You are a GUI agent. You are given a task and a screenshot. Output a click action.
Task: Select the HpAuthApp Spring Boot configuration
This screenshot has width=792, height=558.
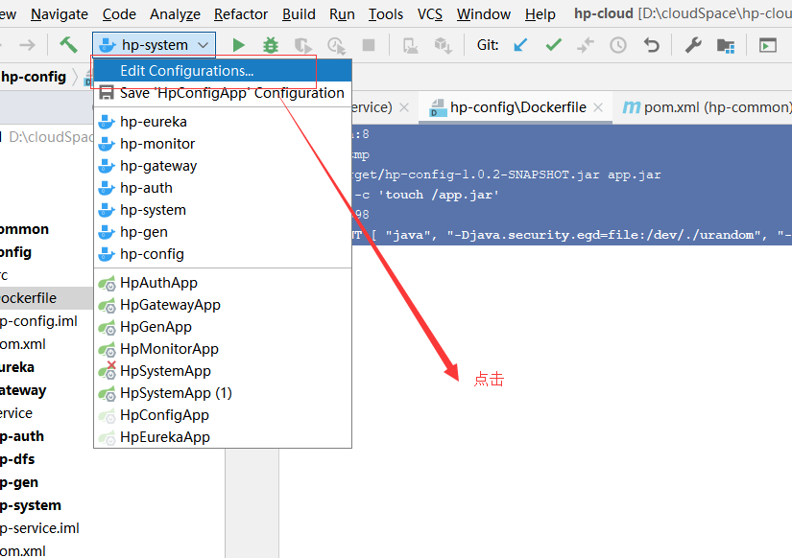click(223, 283)
